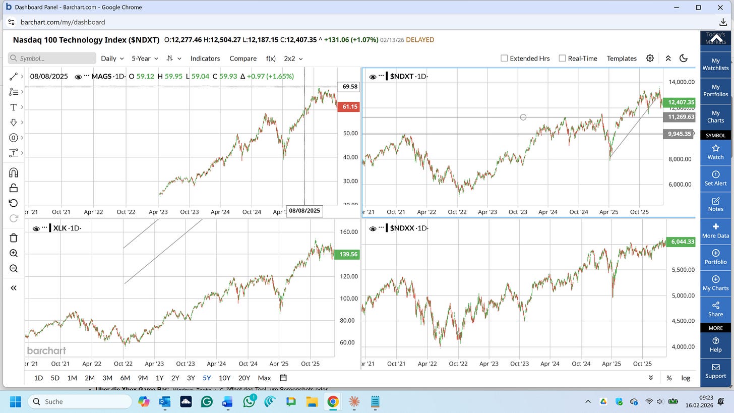Screen dimensions: 734x413
Task: Enable the Extended Hrs checkbox
Action: [504, 58]
